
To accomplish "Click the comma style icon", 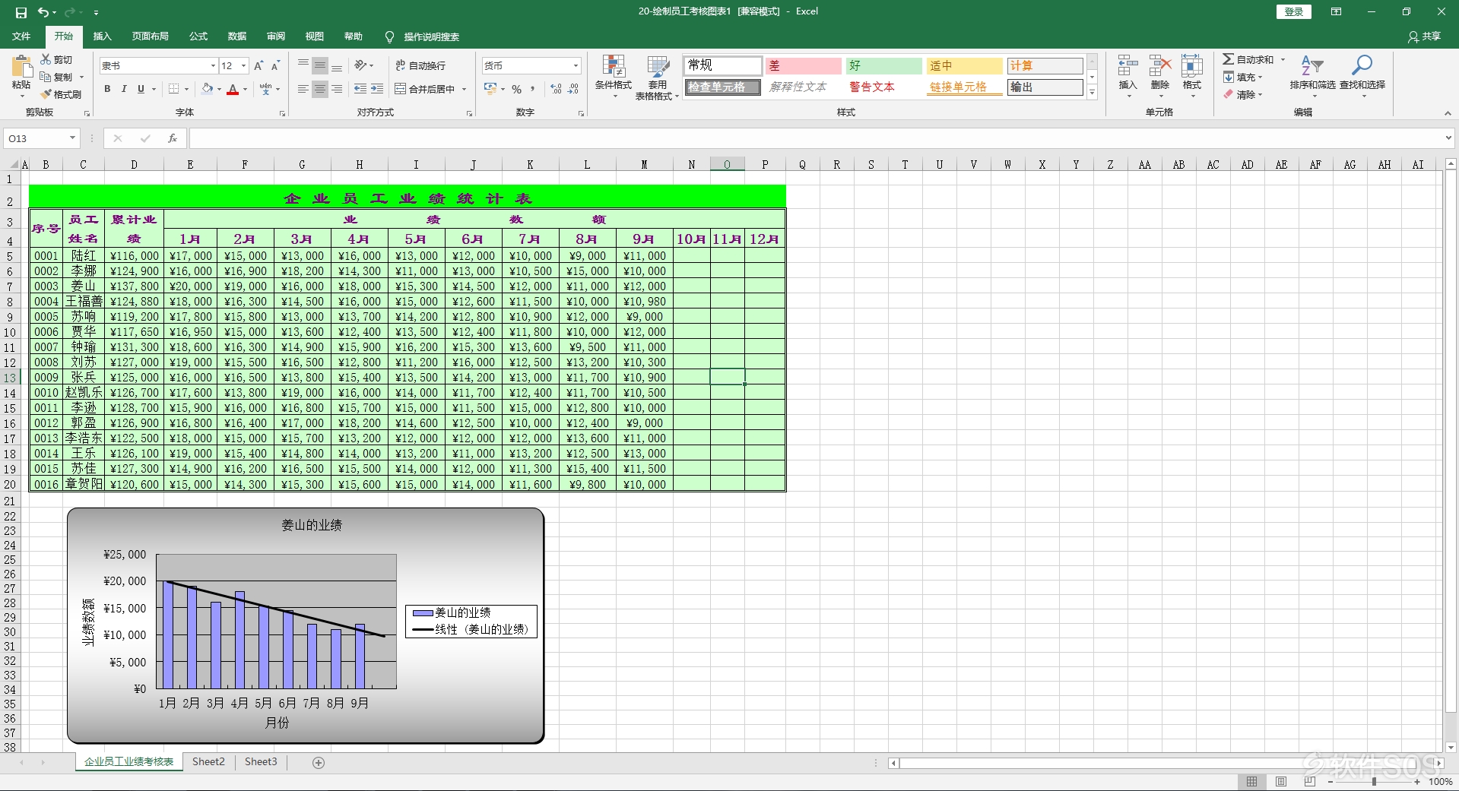I will [x=532, y=89].
